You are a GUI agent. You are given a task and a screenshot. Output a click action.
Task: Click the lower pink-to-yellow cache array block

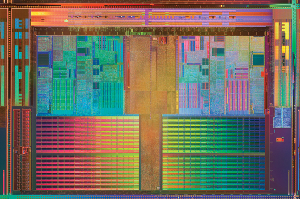pos(88,172)
